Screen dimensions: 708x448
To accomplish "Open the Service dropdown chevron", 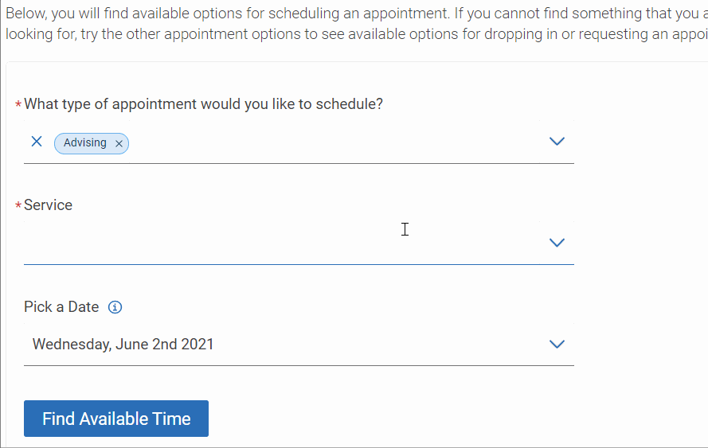I will click(x=557, y=243).
